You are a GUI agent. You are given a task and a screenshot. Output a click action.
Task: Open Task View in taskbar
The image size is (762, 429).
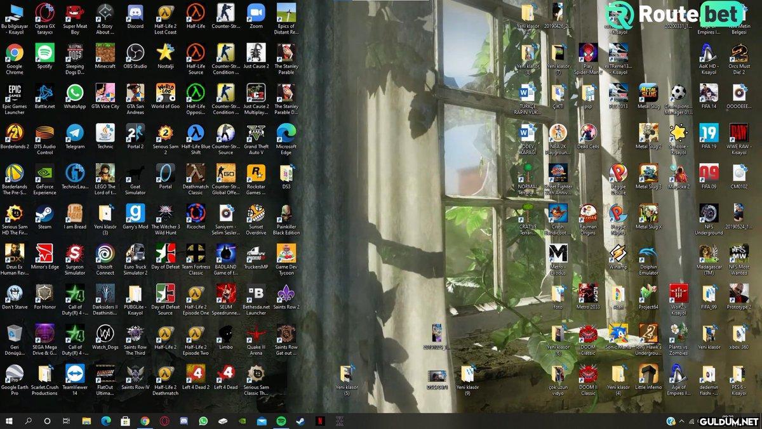(67, 421)
